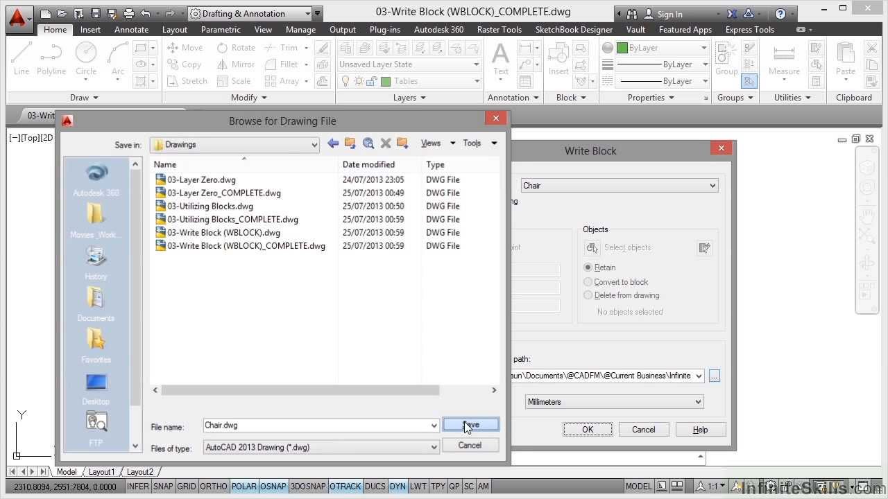Switch to the Layout1 tab
The width and height of the screenshot is (888, 499).
click(x=101, y=472)
